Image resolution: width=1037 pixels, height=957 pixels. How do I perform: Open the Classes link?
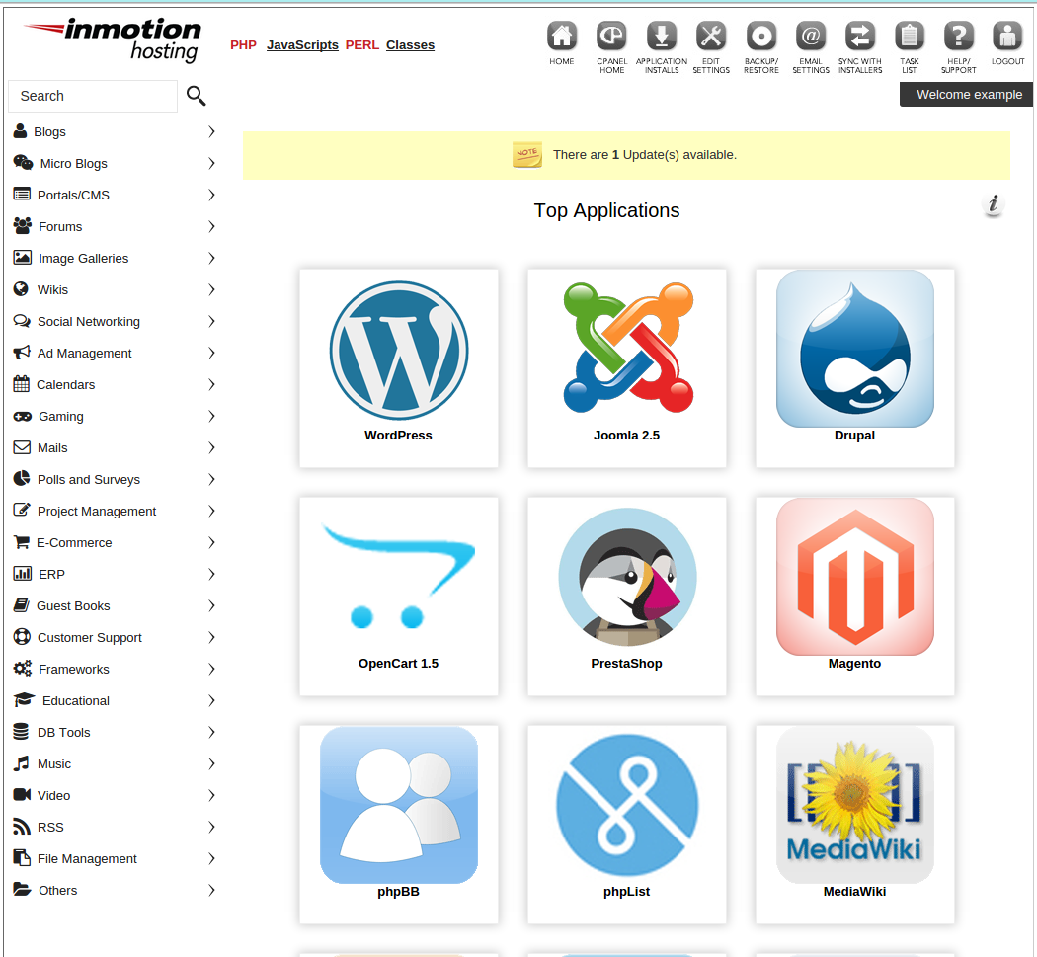coord(410,45)
